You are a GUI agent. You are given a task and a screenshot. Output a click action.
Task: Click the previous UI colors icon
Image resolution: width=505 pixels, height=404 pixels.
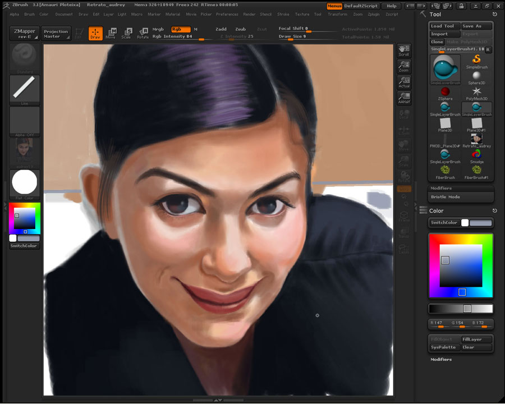point(436,6)
